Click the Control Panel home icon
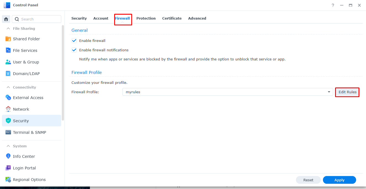The image size is (366, 189). pos(6,19)
